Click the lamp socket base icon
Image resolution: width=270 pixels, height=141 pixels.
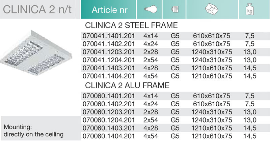175,9
